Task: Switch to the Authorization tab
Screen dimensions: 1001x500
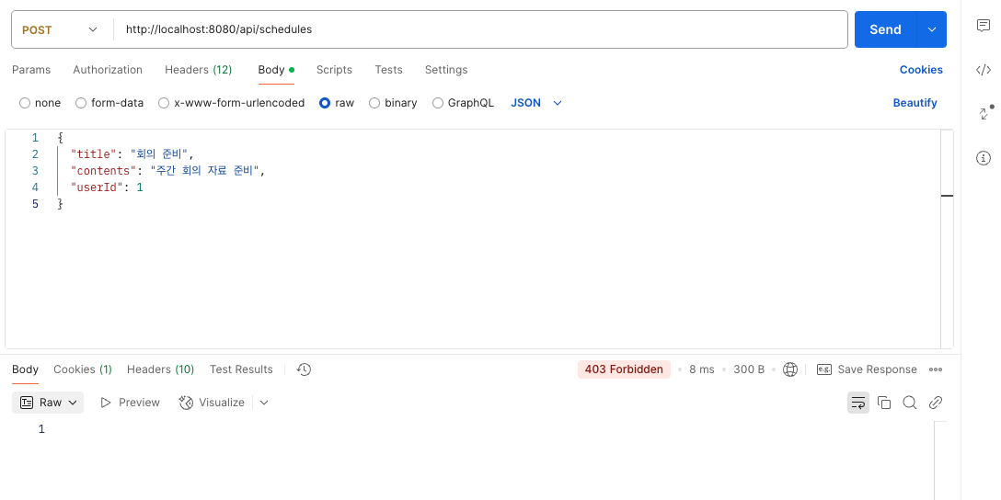Action: coord(108,70)
